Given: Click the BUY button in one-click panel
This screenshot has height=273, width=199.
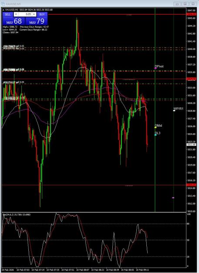Looking at the screenshot, I should point(42,14).
